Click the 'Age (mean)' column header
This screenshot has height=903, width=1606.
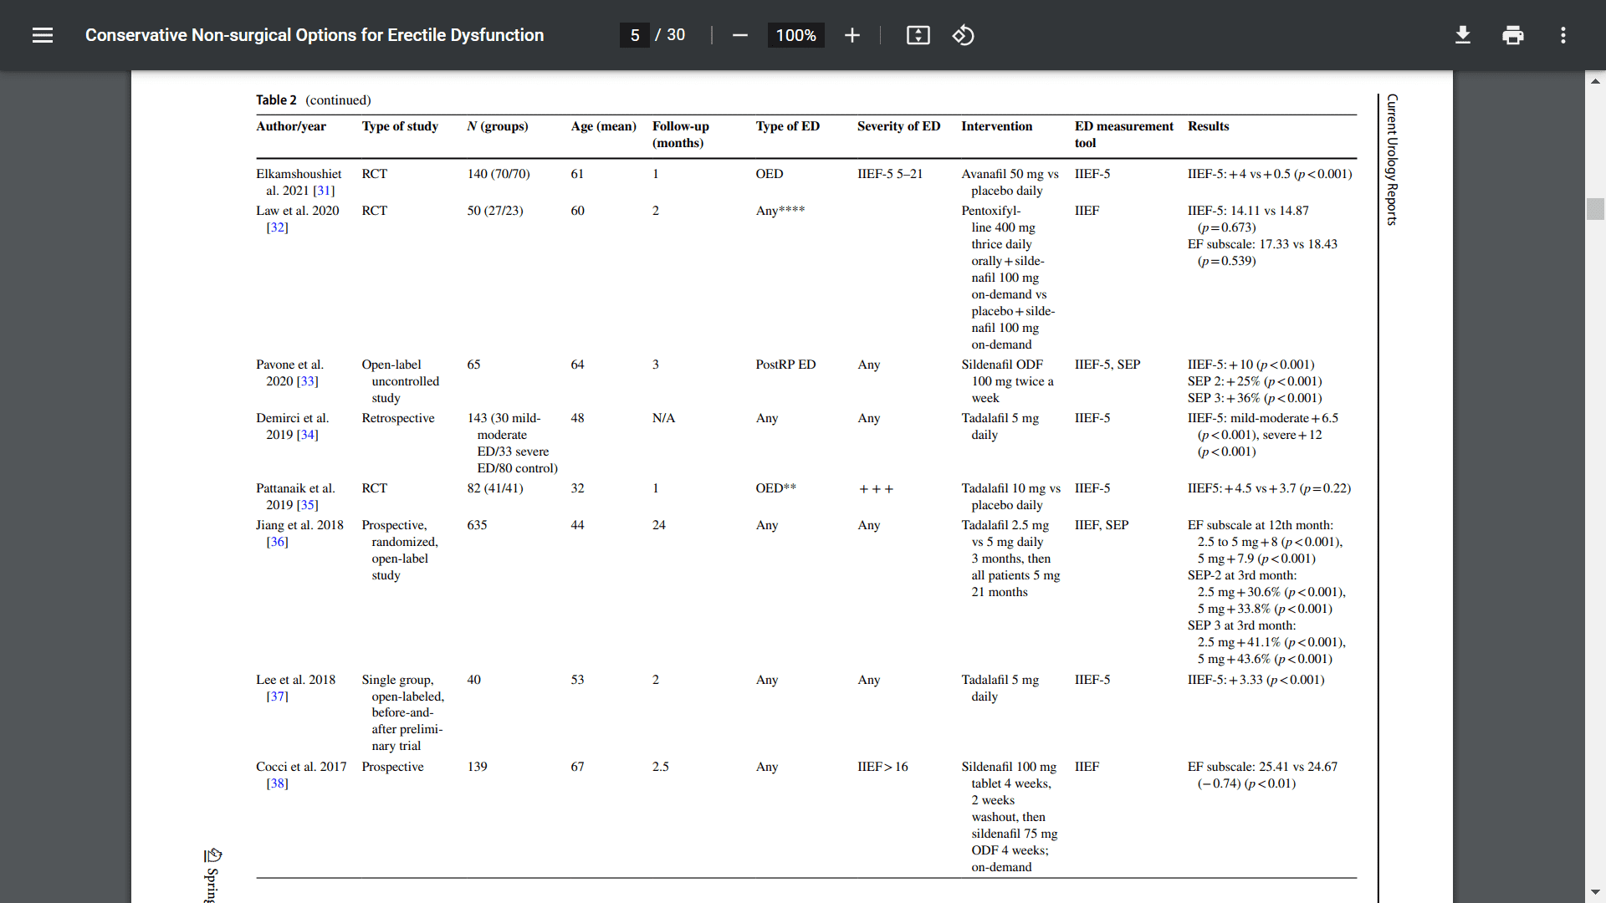[x=603, y=126]
